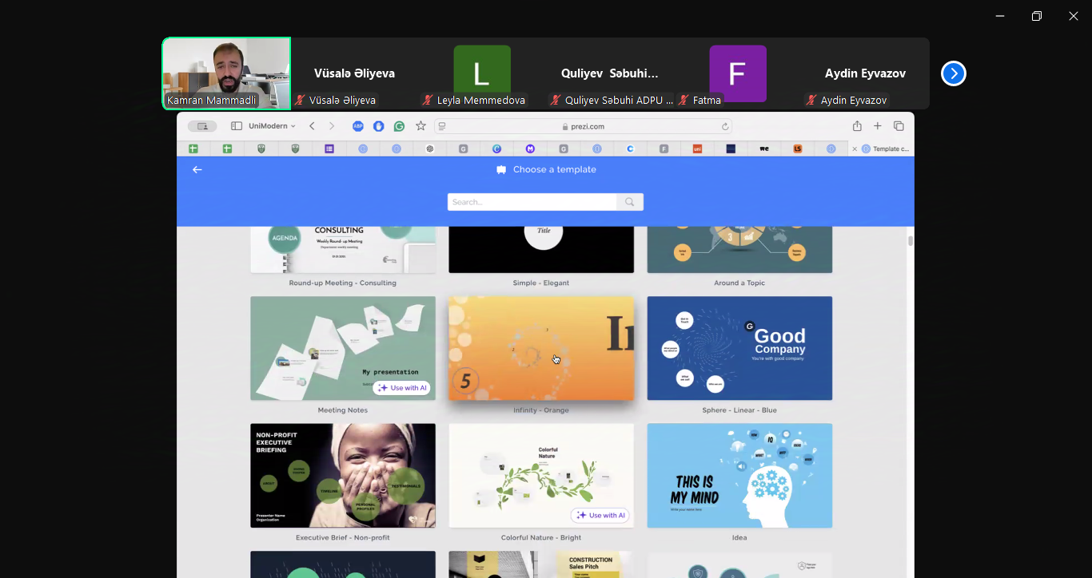Go back using the white arrow on blue header

click(197, 169)
